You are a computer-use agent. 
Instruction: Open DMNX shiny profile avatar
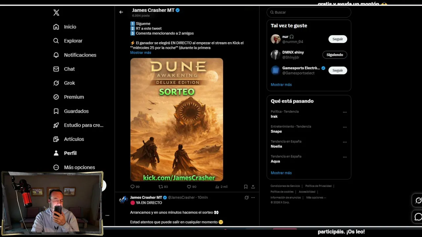(275, 55)
